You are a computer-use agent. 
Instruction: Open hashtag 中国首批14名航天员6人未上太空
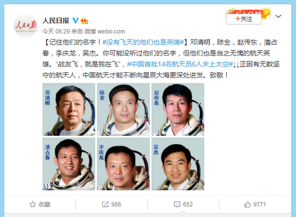coord(180,64)
